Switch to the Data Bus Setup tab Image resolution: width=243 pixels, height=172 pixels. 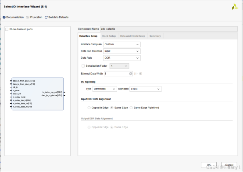(88, 36)
